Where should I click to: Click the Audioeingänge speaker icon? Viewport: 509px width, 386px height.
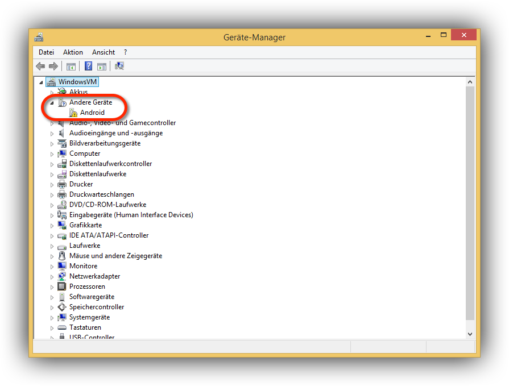point(61,133)
